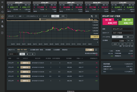Click 決済する for the 10:55:06 position
The width and height of the screenshot is (137, 92).
click(26, 76)
